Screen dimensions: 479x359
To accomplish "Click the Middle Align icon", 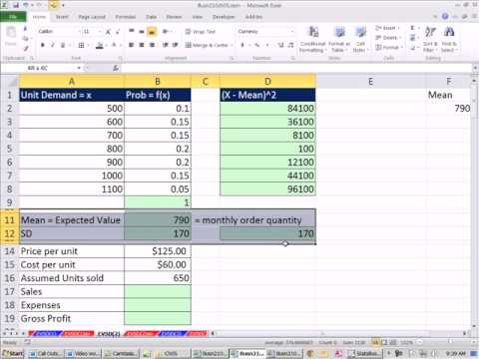I will coord(142,32).
